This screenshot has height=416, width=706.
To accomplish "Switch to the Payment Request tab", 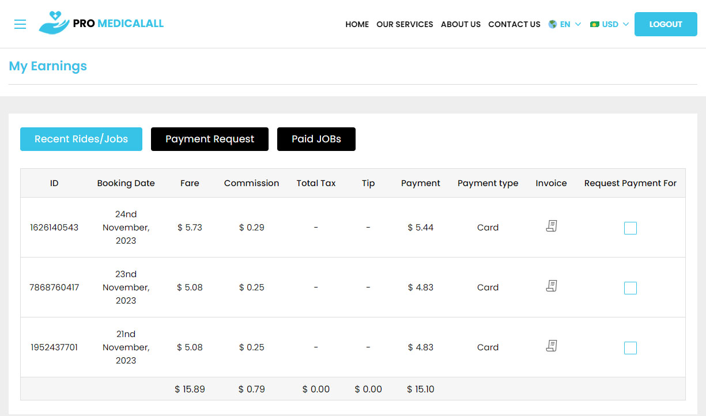I will [x=210, y=139].
